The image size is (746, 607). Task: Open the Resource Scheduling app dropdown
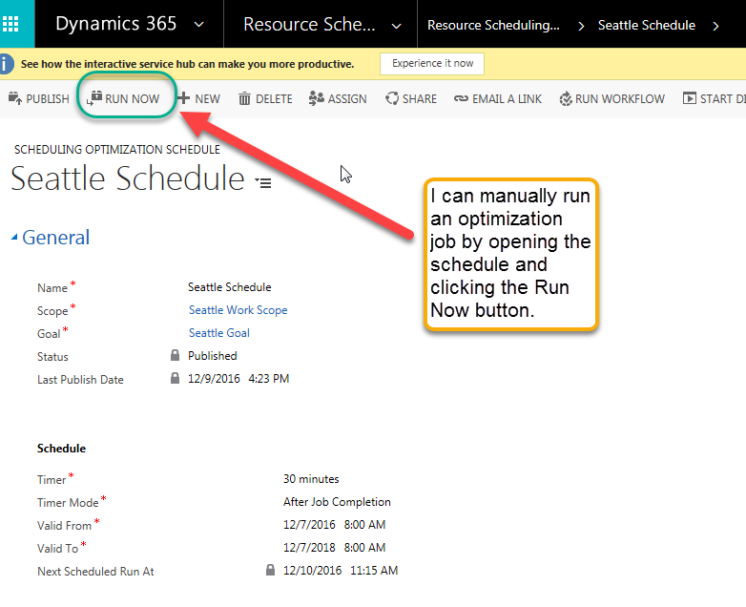coord(396,26)
